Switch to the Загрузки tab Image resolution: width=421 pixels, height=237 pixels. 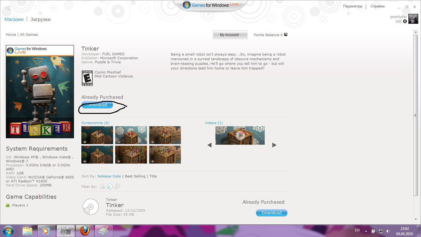click(40, 19)
